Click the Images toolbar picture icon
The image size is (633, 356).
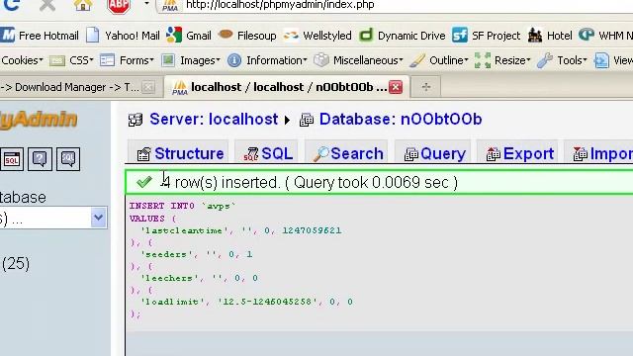point(168,60)
